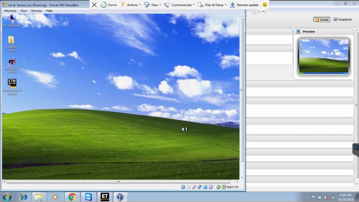
Task: Switch to Details view in VirtualBox Manager
Action: point(322,20)
